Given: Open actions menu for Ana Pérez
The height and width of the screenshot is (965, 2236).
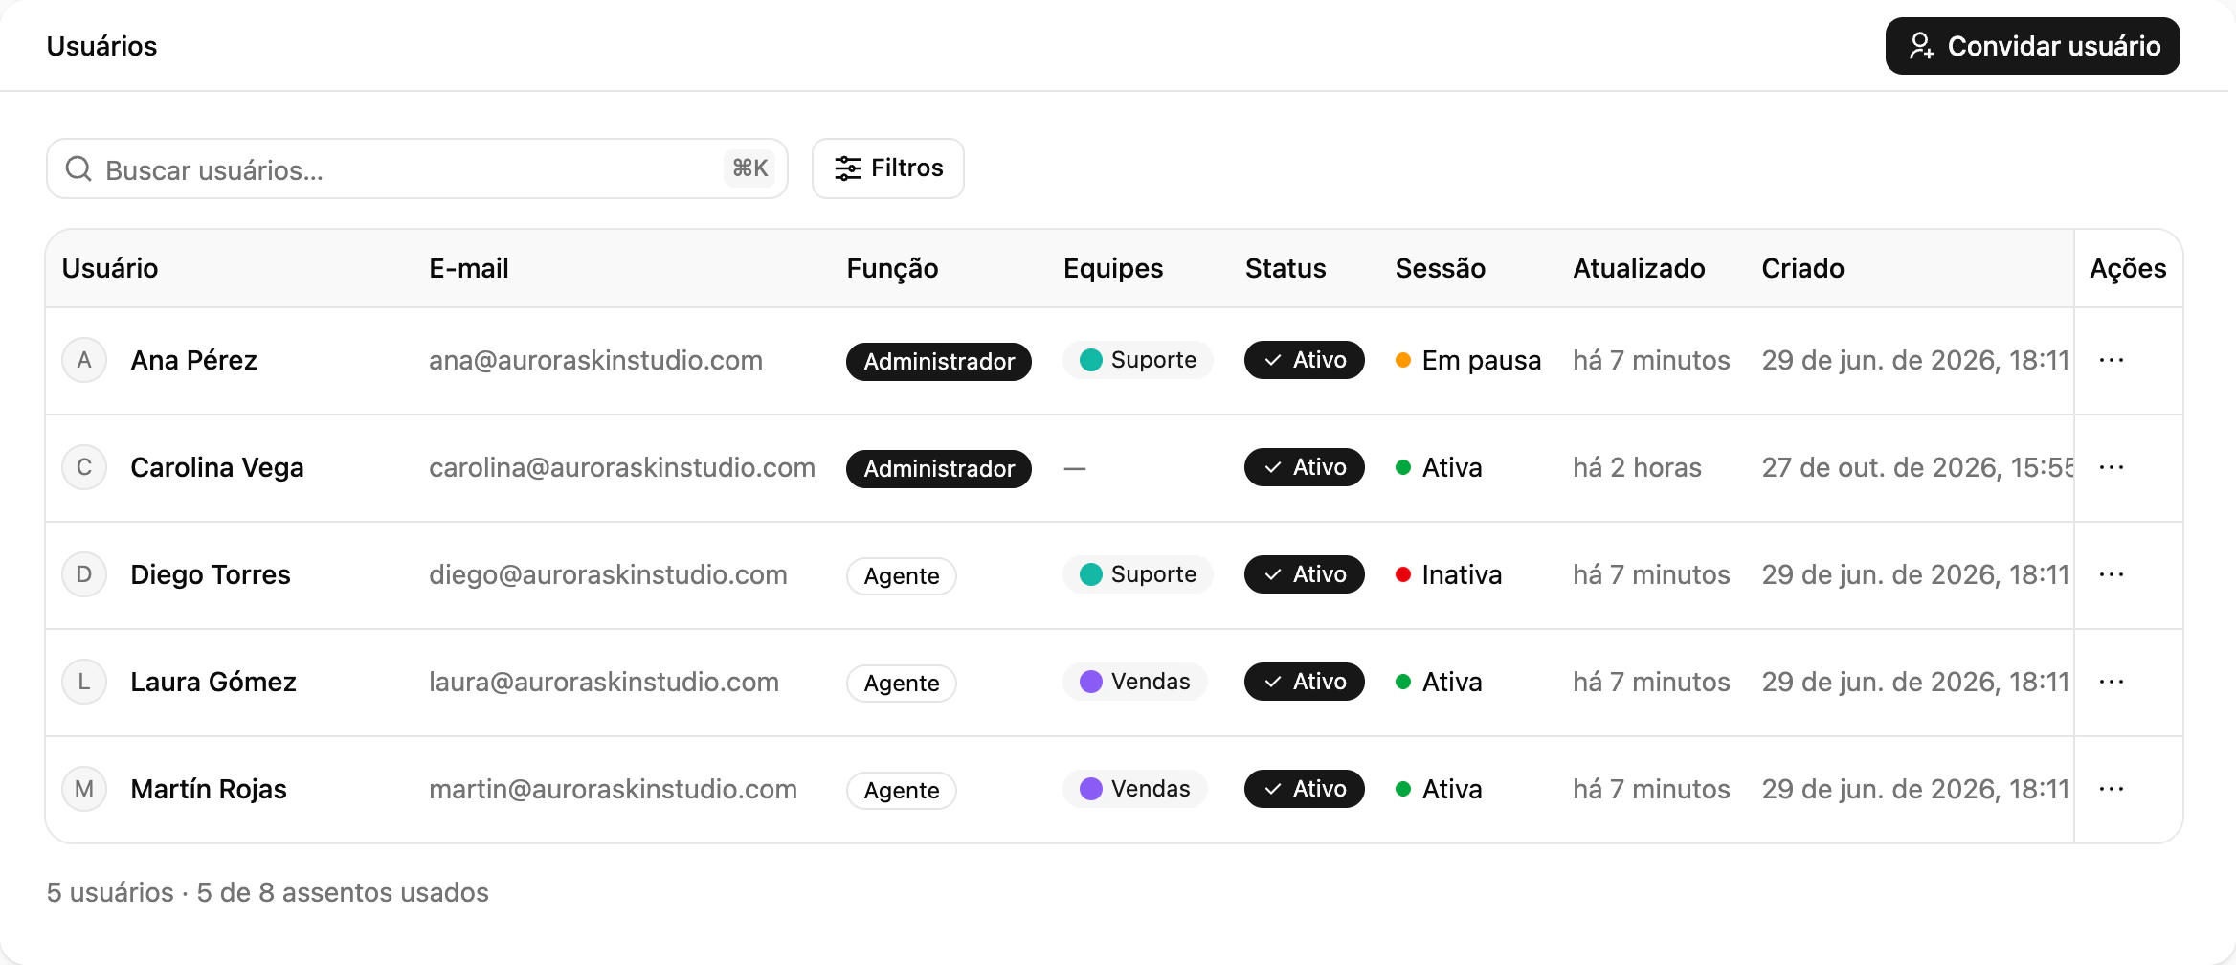Looking at the screenshot, I should (2111, 360).
